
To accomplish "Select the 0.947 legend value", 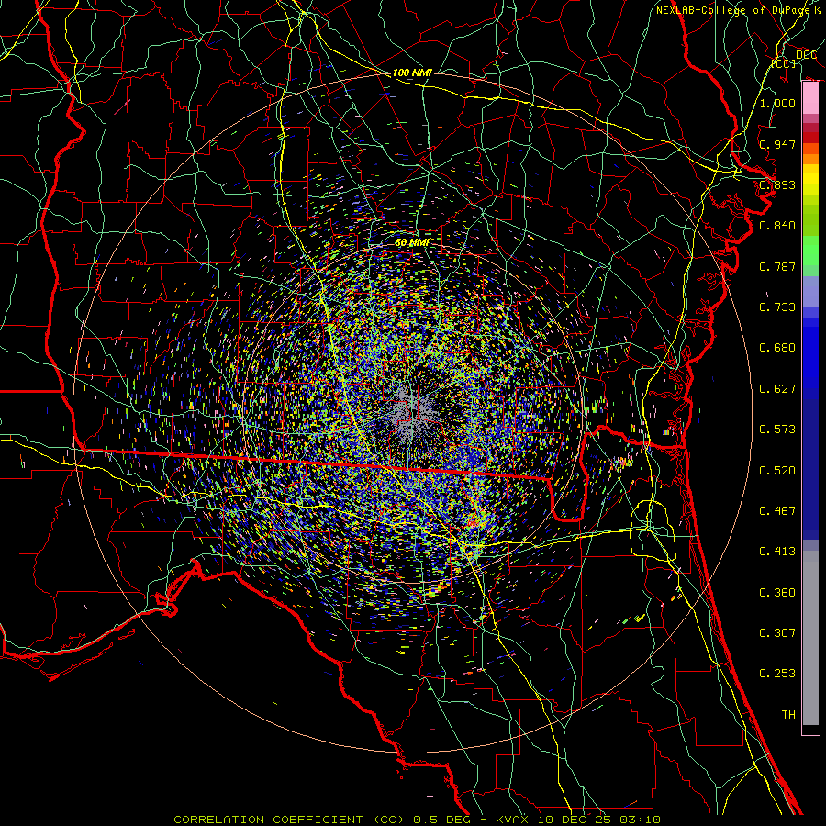I will point(777,144).
